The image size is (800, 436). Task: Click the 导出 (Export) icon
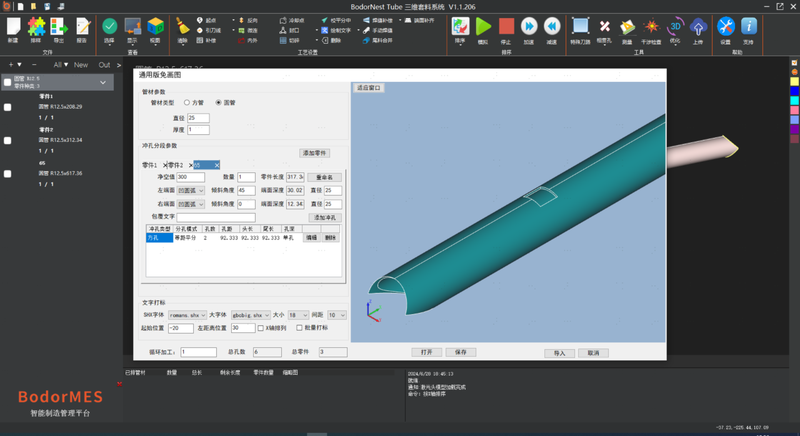click(x=59, y=26)
